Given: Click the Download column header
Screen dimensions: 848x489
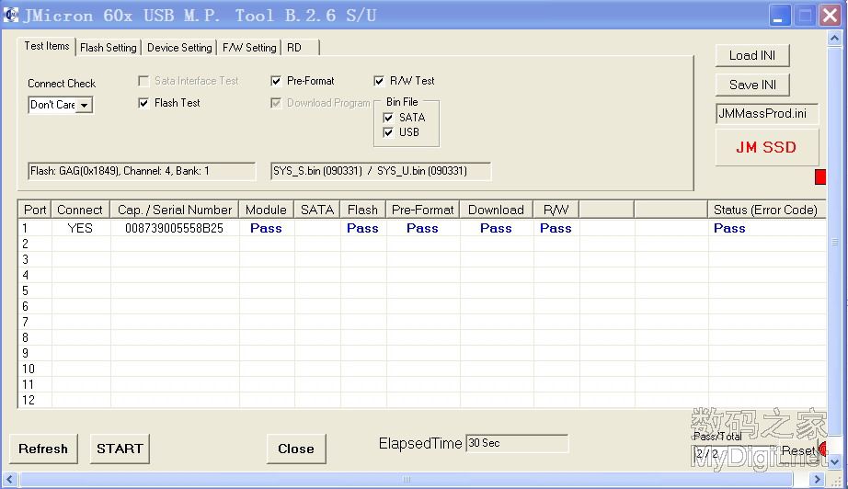Looking at the screenshot, I should point(496,210).
